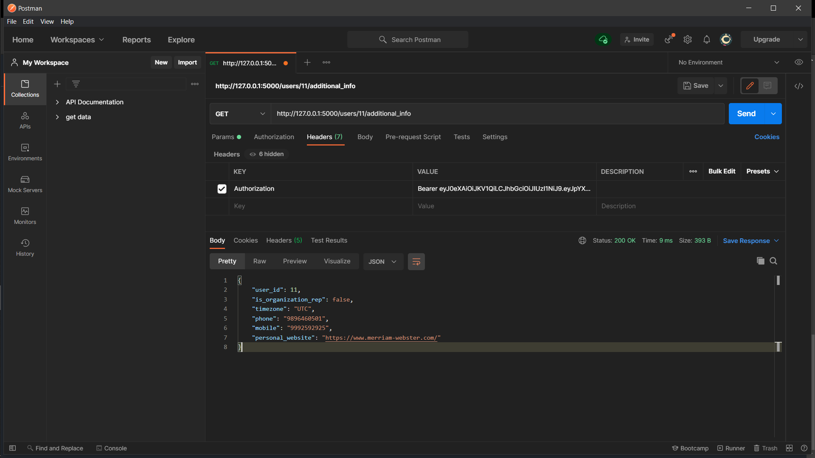Screen dimensions: 815x458
Task: Switch to the Pre-request Script tab
Action: (x=413, y=137)
